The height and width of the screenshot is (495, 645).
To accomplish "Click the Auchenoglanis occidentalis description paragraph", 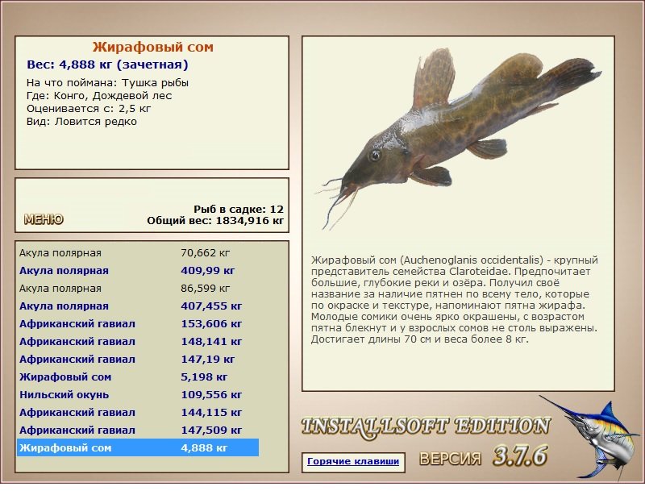I will pos(455,300).
